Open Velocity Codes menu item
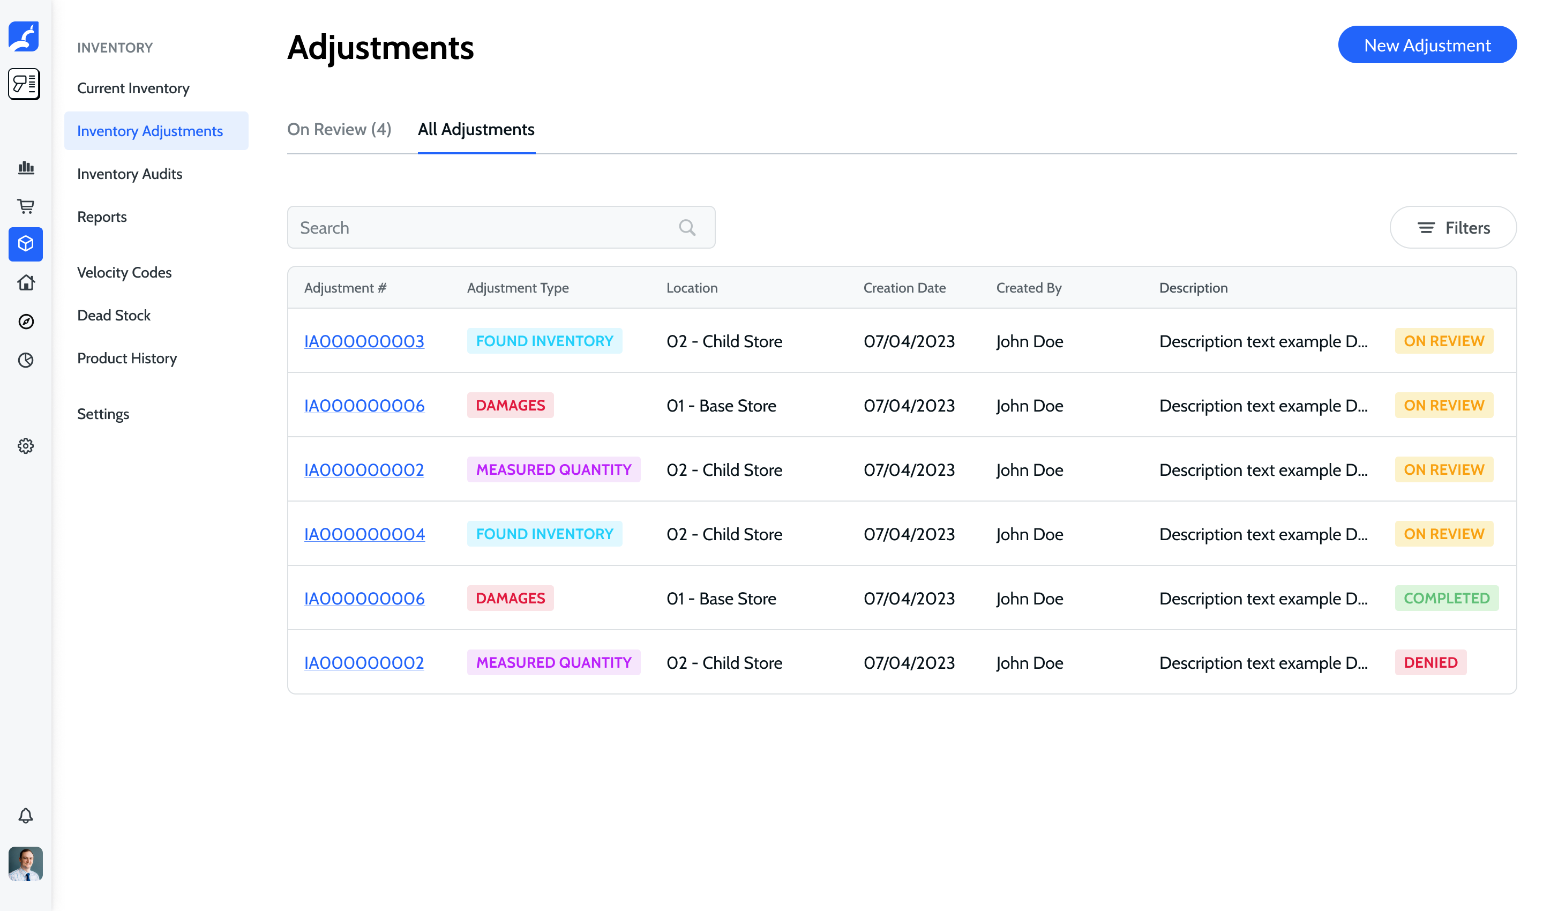Viewport: 1543px width, 911px height. [124, 273]
